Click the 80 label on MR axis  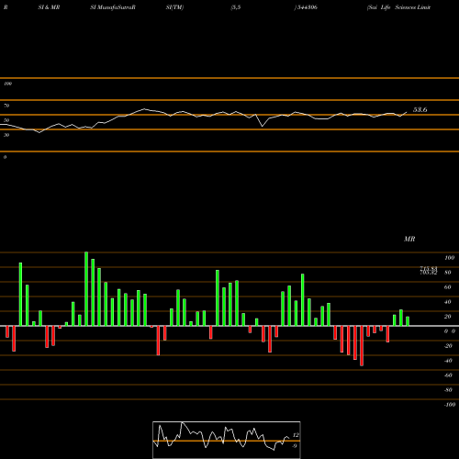[x=448, y=273]
